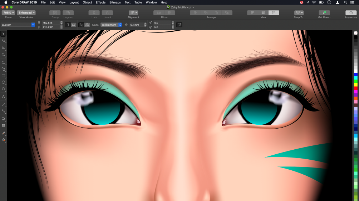Switch page to portrait orientation
Screen dimensions: 359x201
[x=67, y=25]
